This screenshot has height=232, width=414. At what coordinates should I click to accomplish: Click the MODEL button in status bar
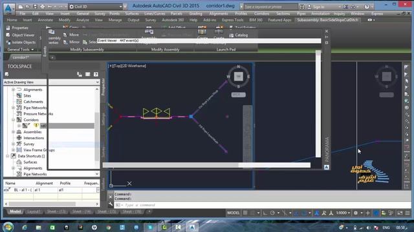click(x=234, y=213)
